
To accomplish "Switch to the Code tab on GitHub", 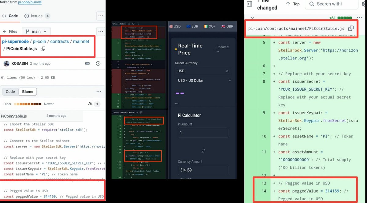I will point(10,16).
